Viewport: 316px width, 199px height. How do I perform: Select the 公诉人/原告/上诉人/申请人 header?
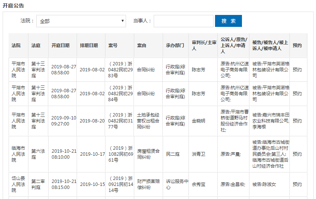(234, 46)
